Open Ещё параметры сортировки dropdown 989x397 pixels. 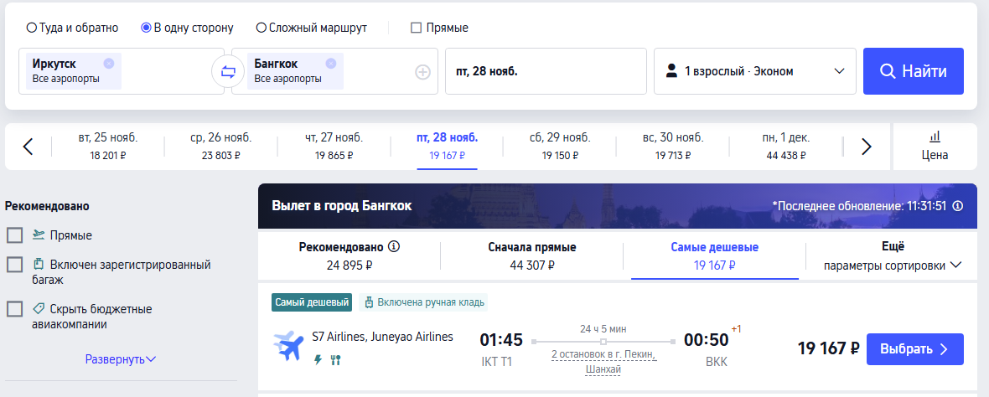(x=892, y=255)
